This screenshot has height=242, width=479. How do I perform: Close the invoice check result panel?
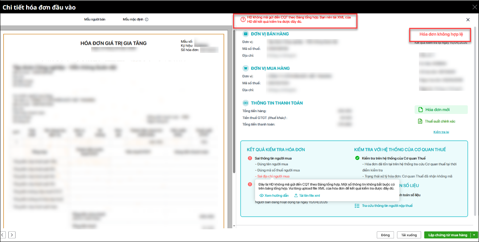(468, 20)
